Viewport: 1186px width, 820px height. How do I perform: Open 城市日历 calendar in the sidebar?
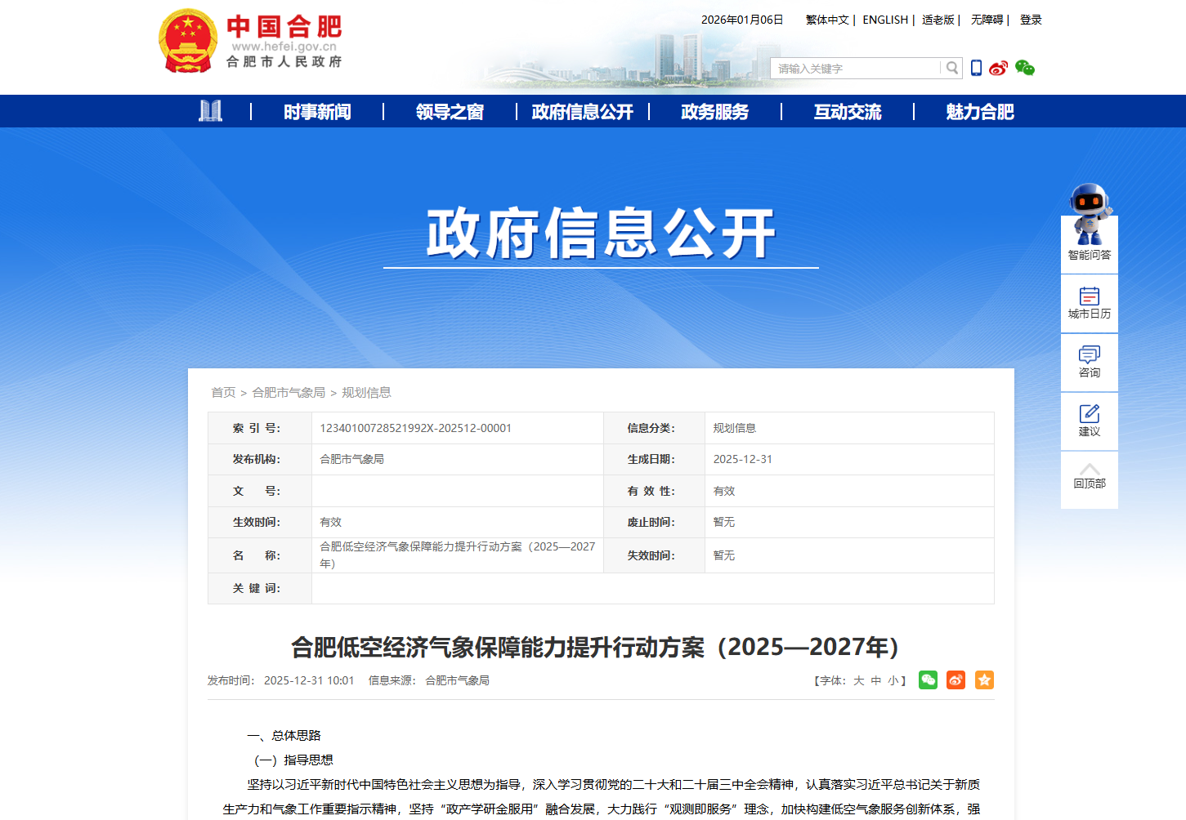1089,302
